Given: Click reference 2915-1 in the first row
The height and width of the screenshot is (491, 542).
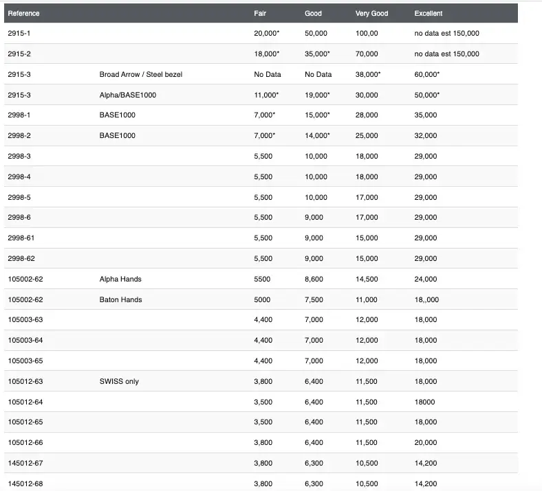Looking at the screenshot, I should (19, 33).
